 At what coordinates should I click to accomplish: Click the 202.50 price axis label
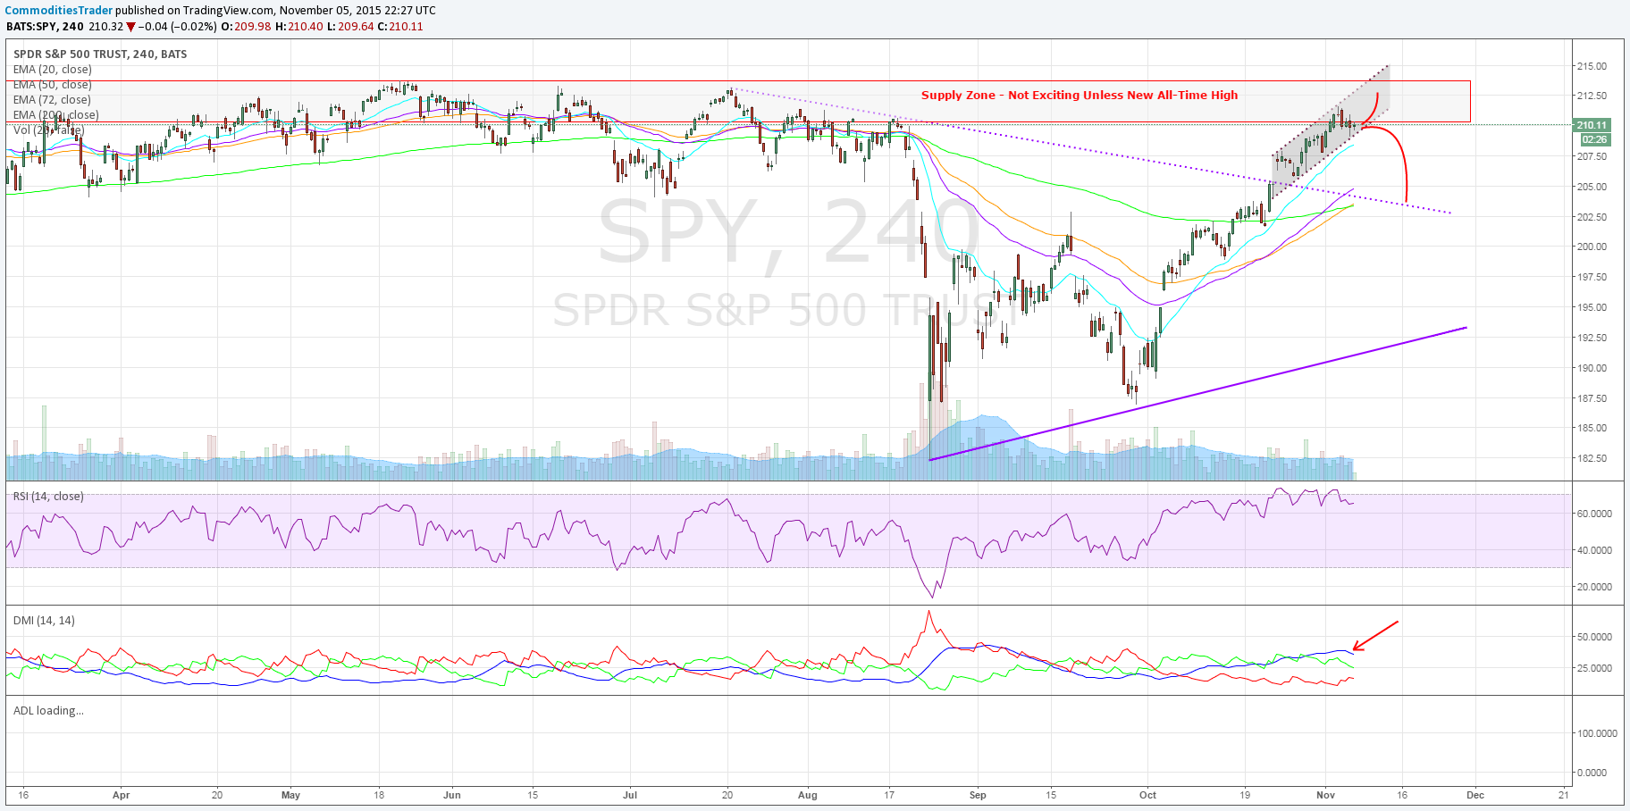(1592, 217)
